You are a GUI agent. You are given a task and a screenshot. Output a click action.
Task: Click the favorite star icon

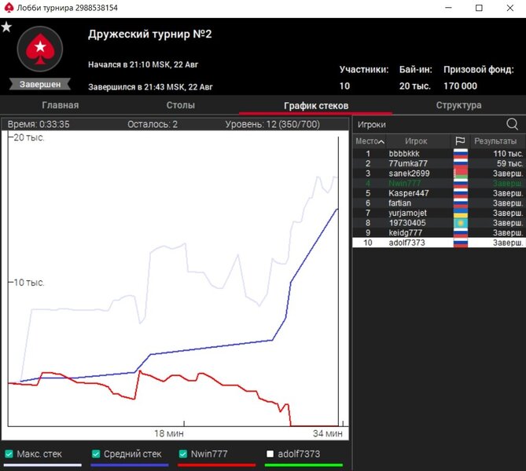point(6,27)
